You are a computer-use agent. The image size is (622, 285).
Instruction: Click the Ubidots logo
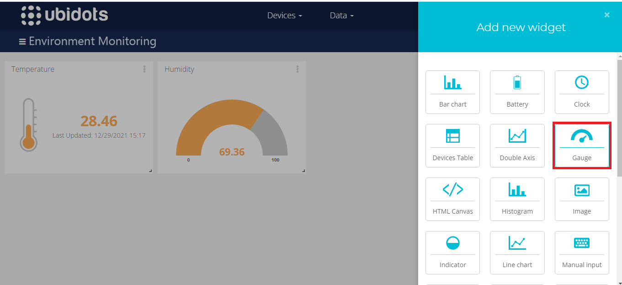pyautogui.click(x=64, y=15)
